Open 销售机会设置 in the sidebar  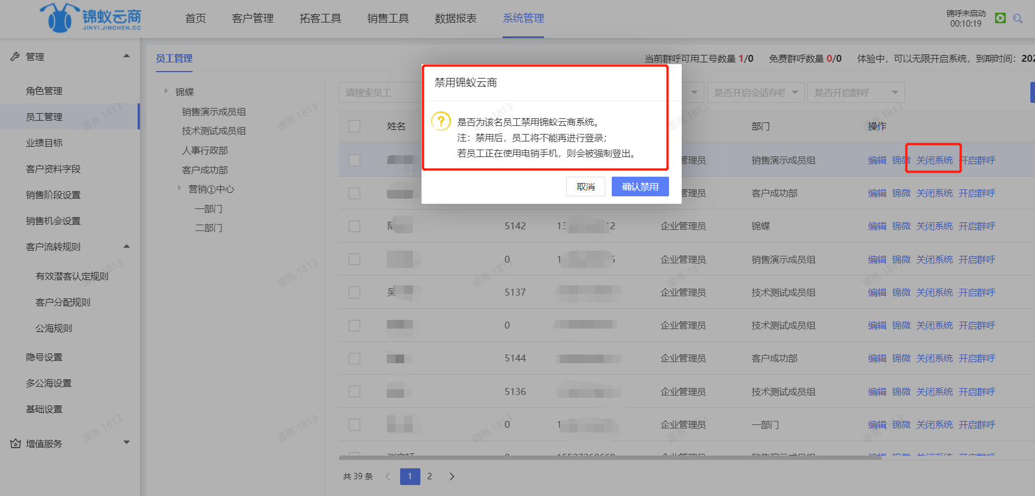[x=53, y=221]
